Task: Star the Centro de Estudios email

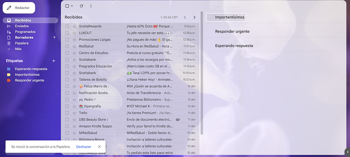Action: coord(74,53)
